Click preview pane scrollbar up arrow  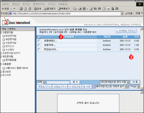(x=141, y=92)
